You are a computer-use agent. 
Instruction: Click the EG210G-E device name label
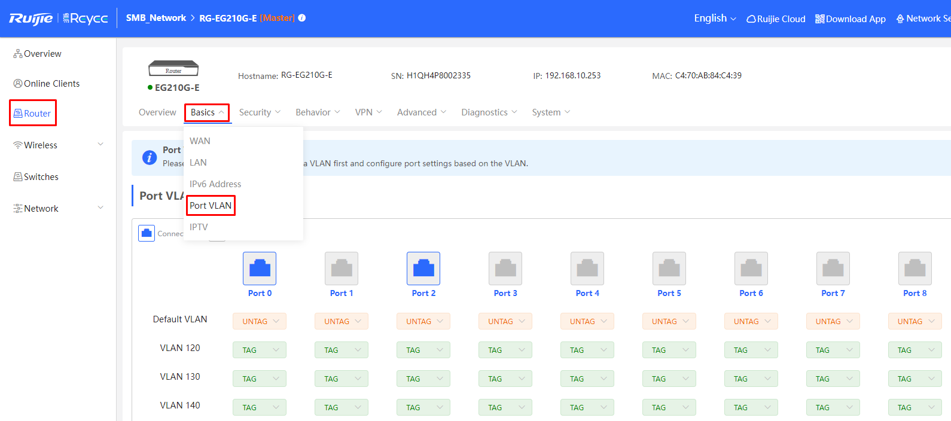[x=177, y=87]
